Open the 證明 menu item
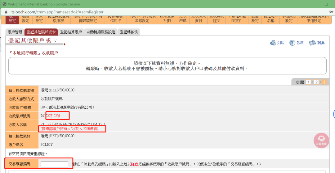The image size is (335, 173). coord(217,20)
